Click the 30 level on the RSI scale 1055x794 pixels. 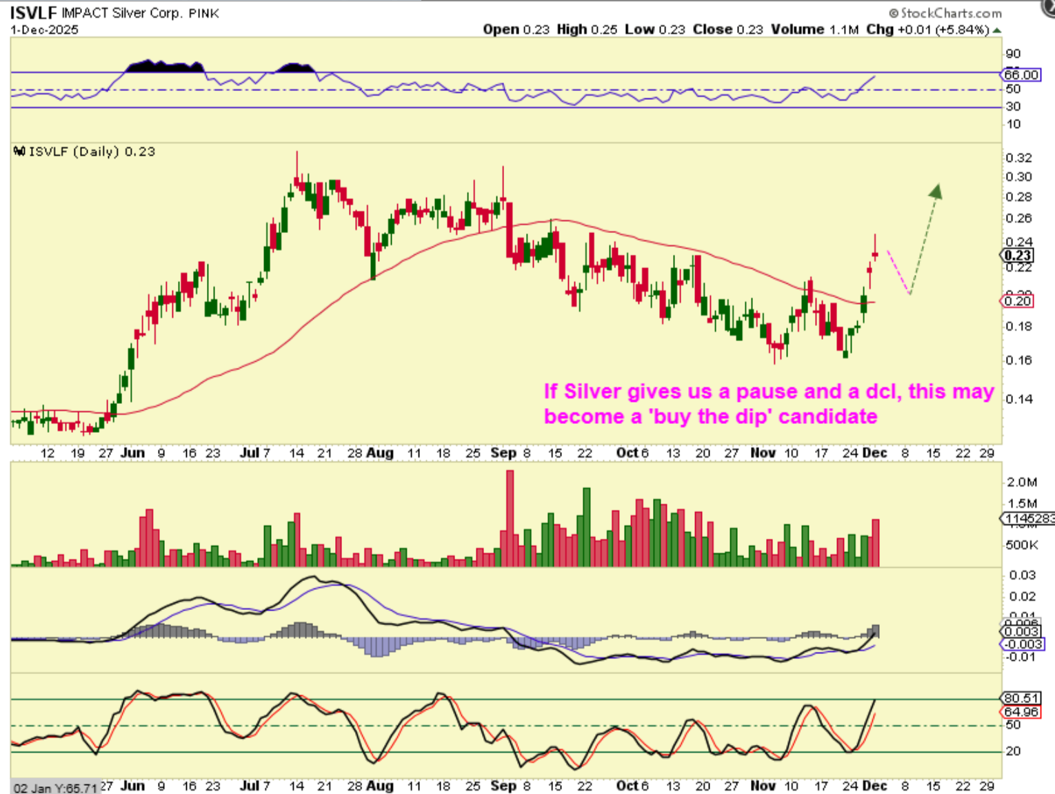pyautogui.click(x=1013, y=106)
